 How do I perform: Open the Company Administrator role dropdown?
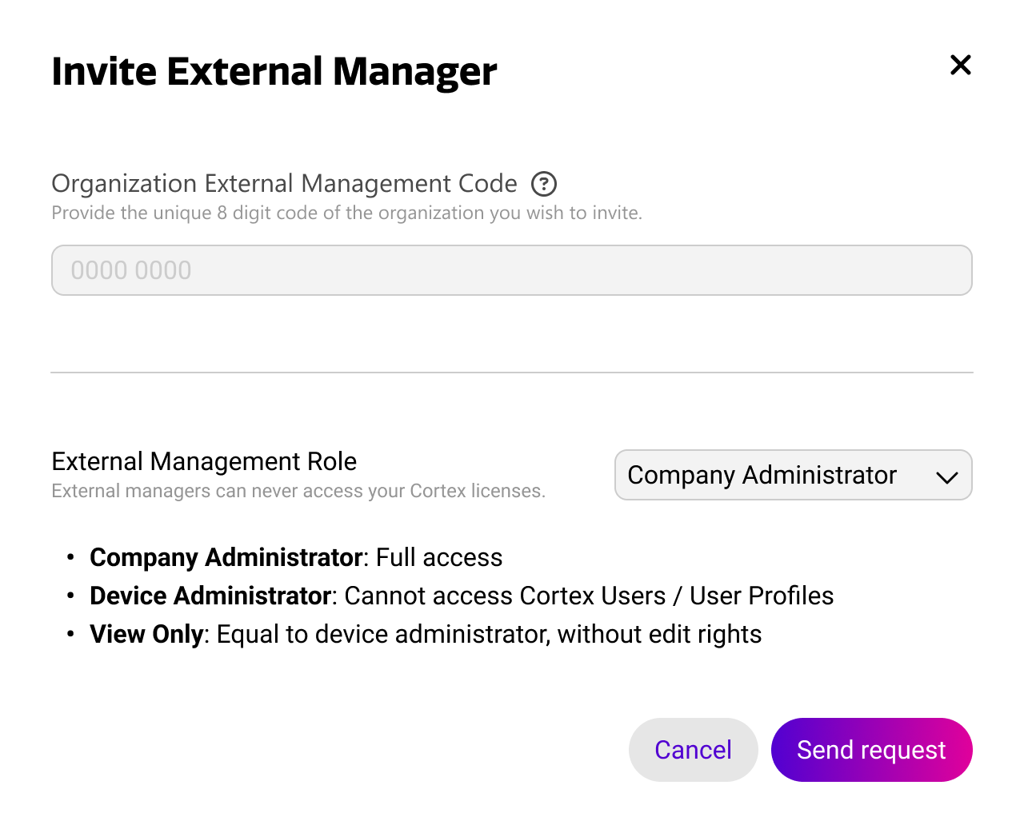(x=792, y=475)
